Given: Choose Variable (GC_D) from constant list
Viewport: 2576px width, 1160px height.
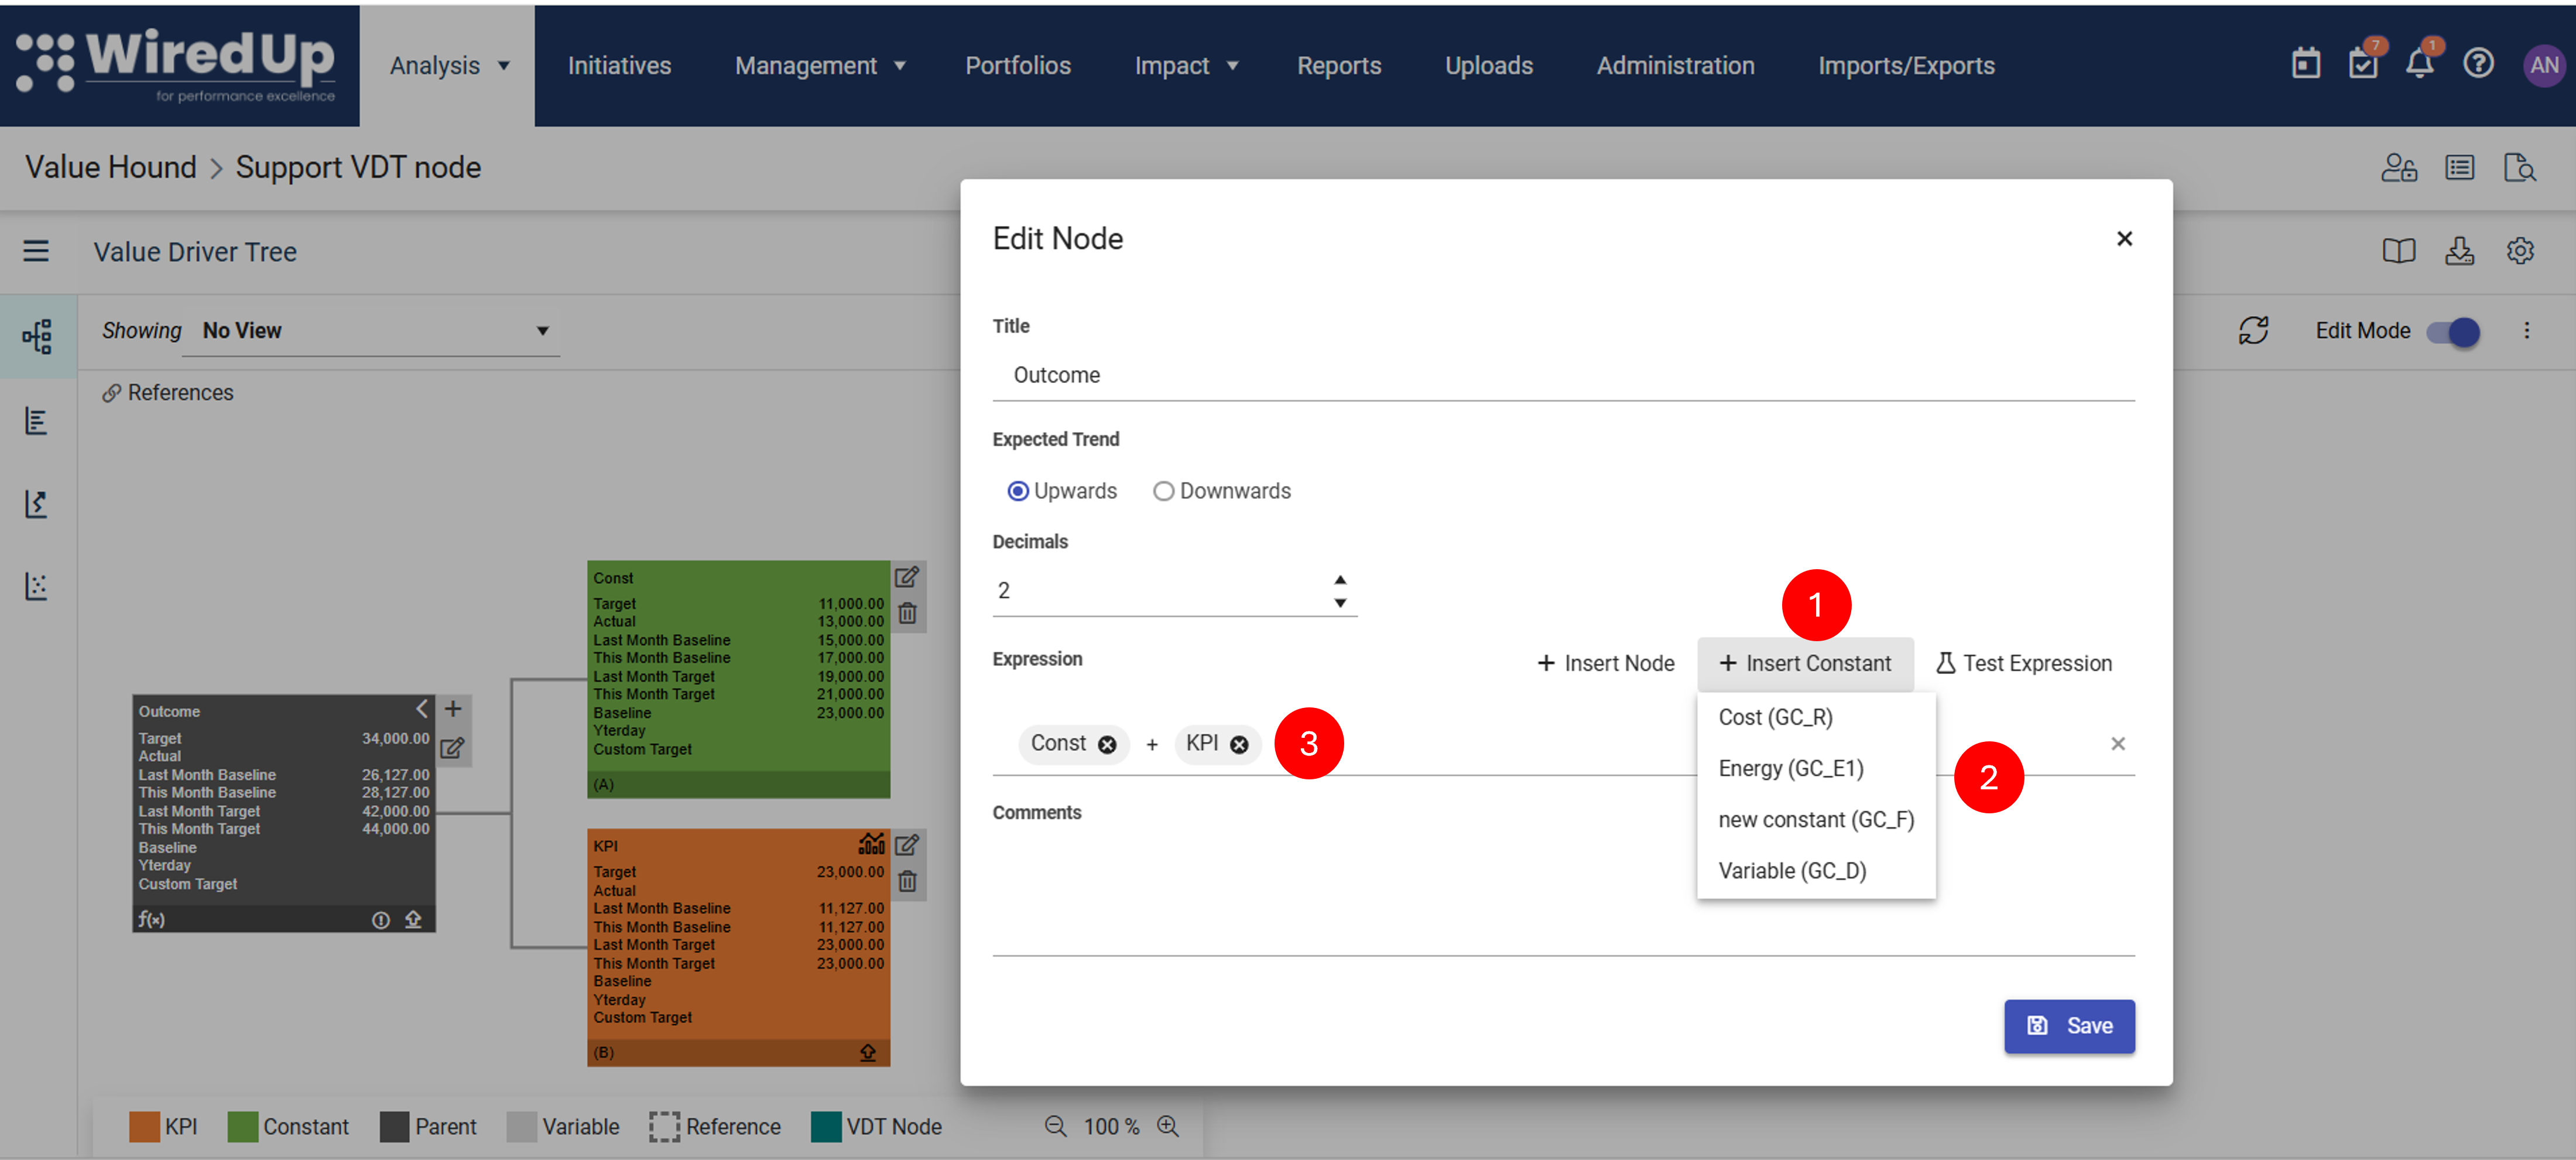Looking at the screenshot, I should click(x=1815, y=870).
